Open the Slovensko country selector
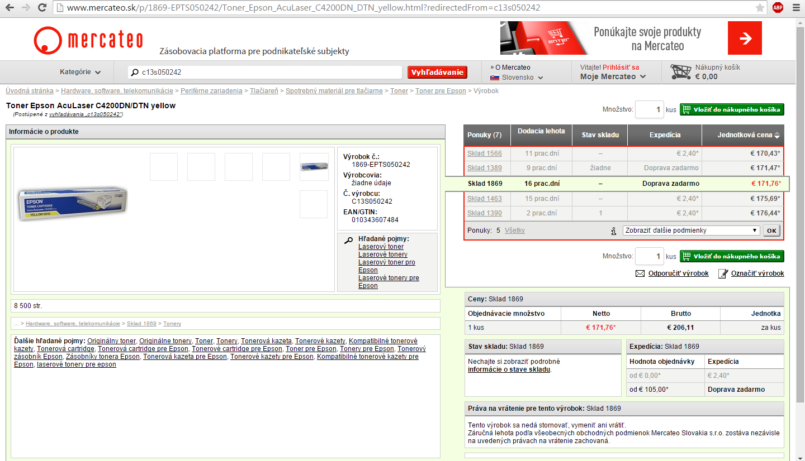 pyautogui.click(x=517, y=78)
